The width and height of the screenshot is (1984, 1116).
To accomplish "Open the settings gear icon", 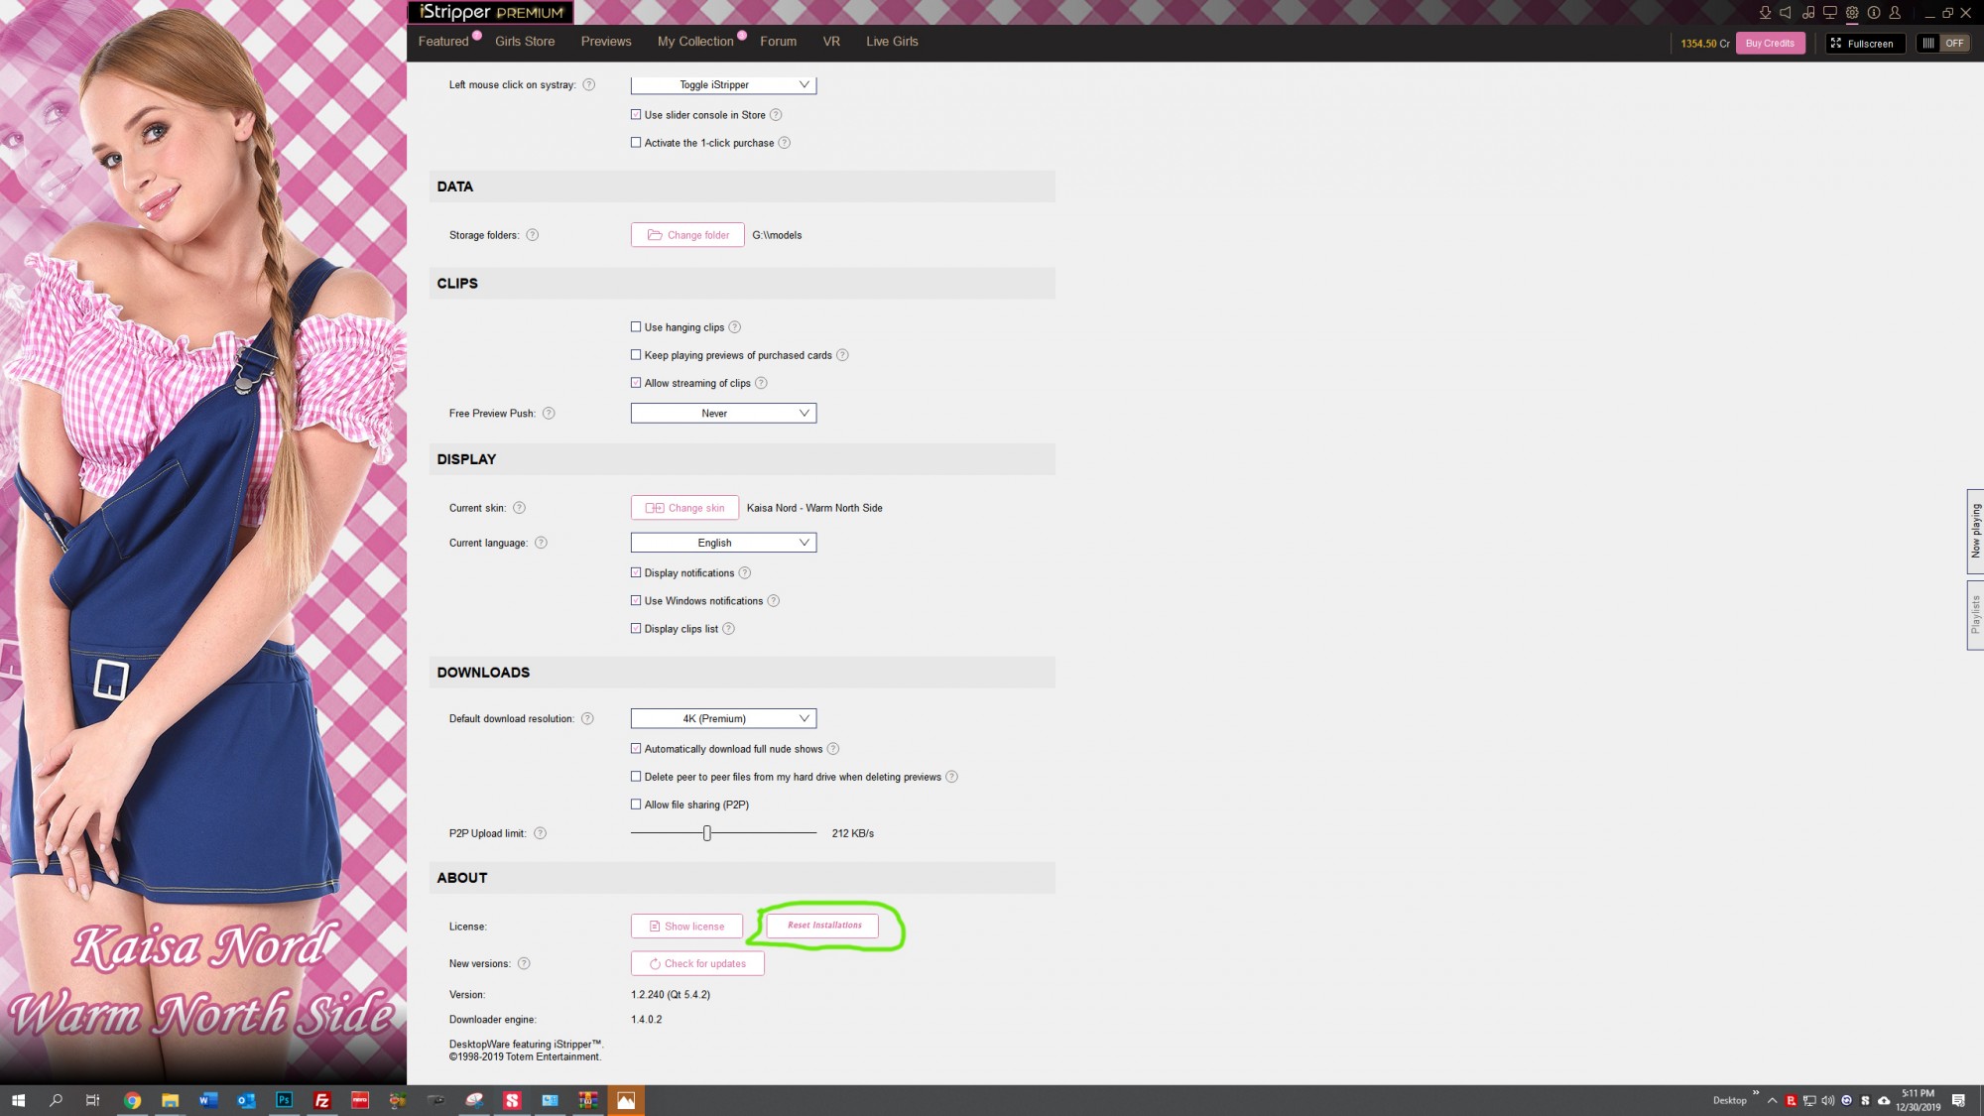I will coord(1852,13).
